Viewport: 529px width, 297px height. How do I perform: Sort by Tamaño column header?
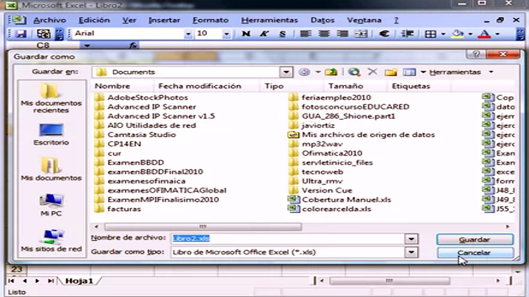click(x=356, y=86)
